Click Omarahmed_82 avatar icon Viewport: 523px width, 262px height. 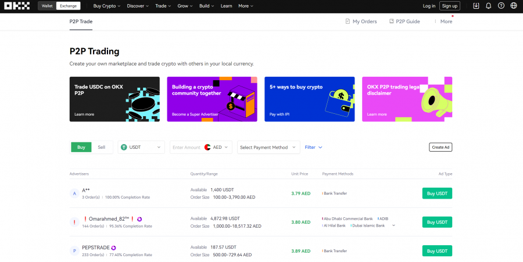74,222
